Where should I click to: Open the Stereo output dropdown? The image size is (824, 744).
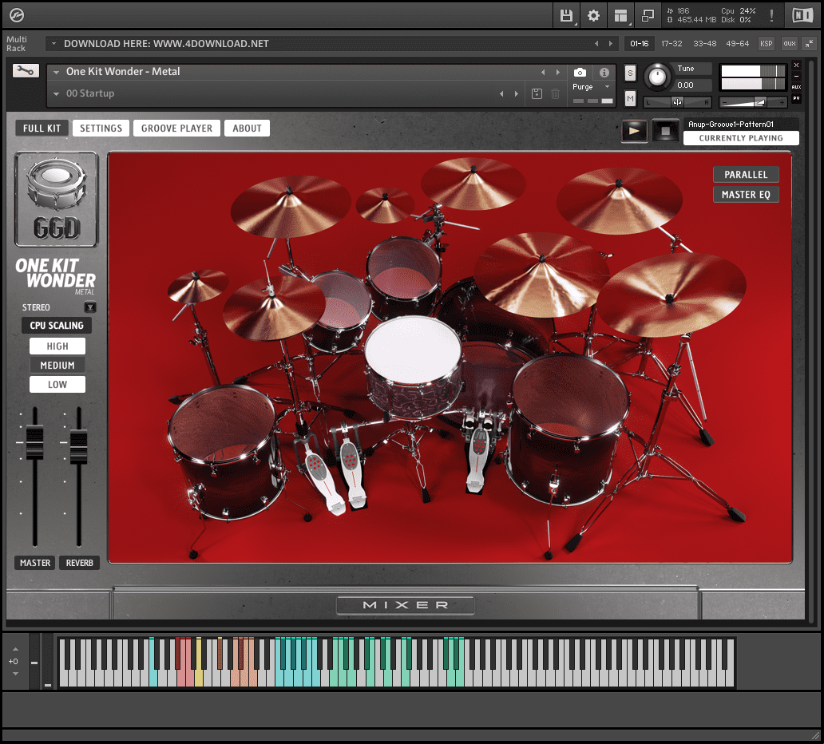[x=90, y=307]
